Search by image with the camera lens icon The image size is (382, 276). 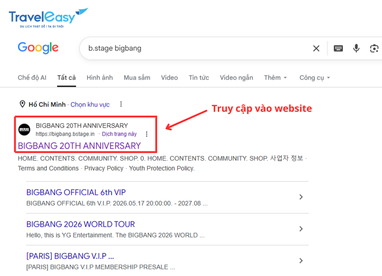click(374, 49)
